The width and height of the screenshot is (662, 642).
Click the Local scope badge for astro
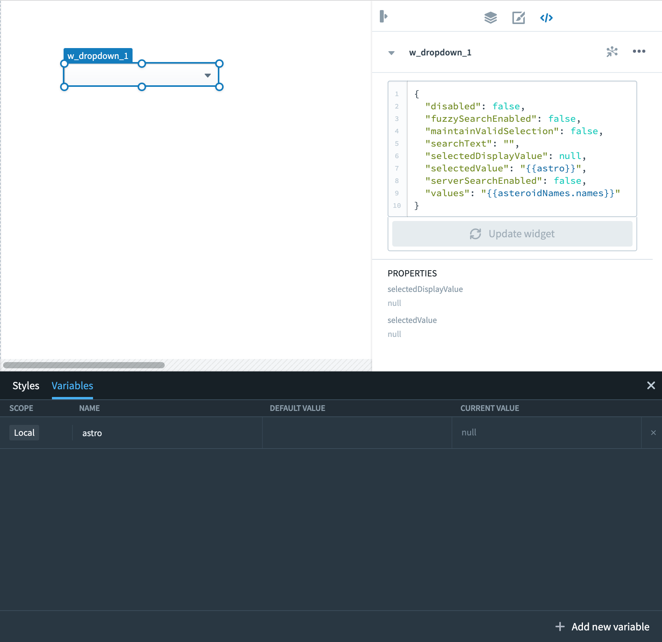pos(24,433)
